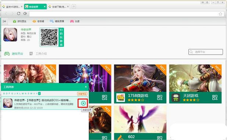Select highlighted letter Z filter

(39, 94)
